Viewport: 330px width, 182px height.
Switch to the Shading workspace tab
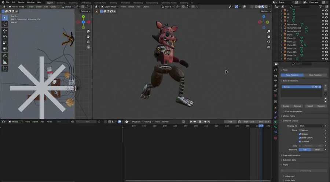pyautogui.click(x=113, y=3)
